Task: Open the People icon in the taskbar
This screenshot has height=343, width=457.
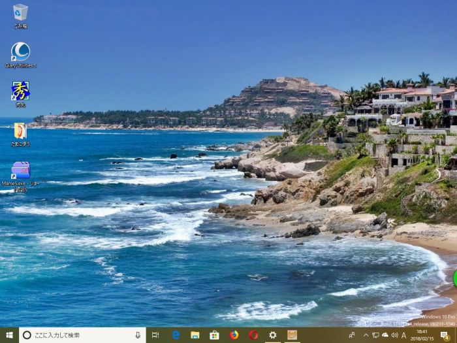Action: pyautogui.click(x=352, y=335)
